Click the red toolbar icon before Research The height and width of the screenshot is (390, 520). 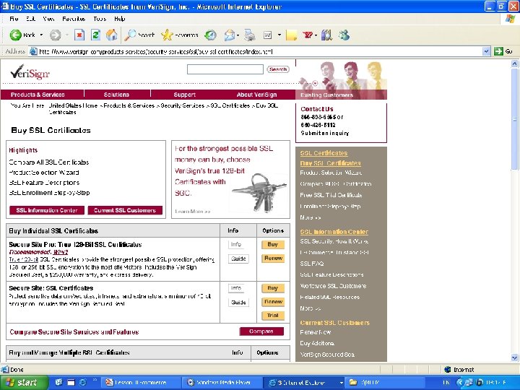308,35
